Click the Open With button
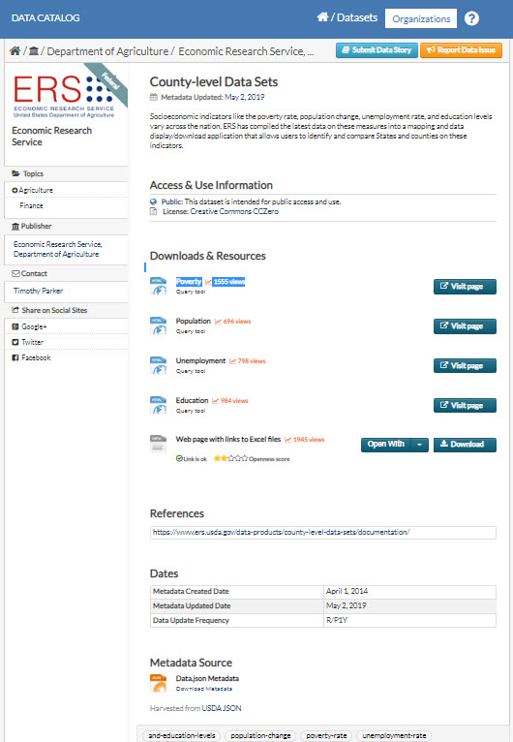The width and height of the screenshot is (513, 742). [386, 445]
